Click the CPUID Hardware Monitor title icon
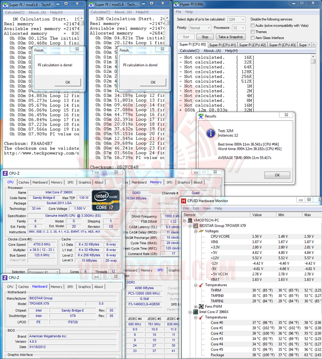 pyautogui.click(x=183, y=201)
